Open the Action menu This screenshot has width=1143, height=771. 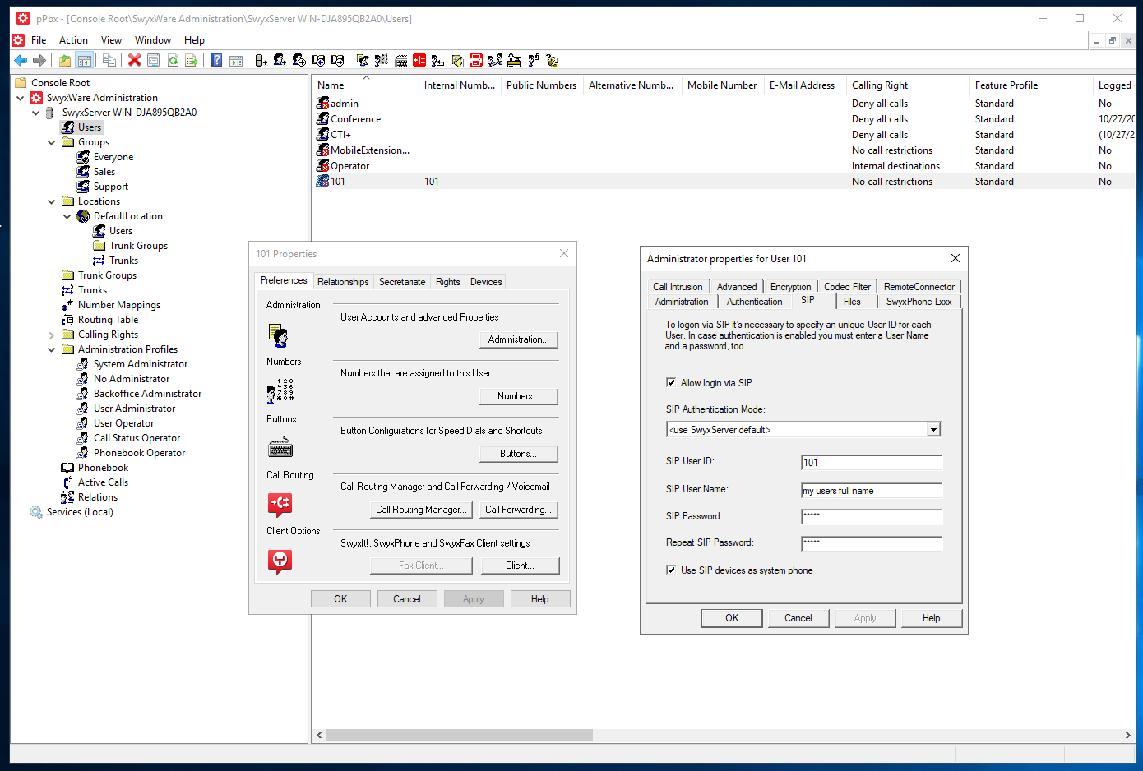[73, 40]
